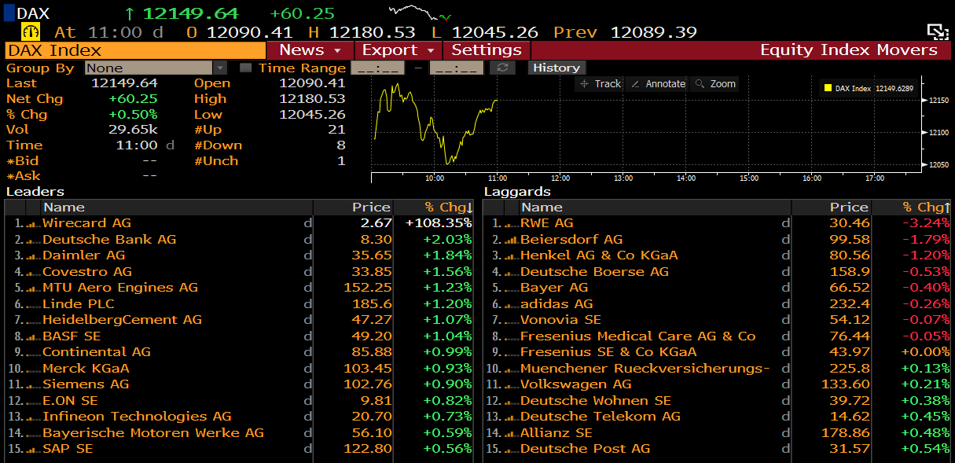955x463 pixels.
Task: Open the Wirecard AG row in Leaders
Action: (x=239, y=223)
